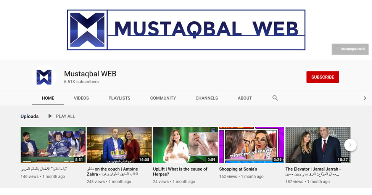Open the UpLift Herpes video thumbnail
This screenshot has width=372, height=195.
tap(185, 145)
